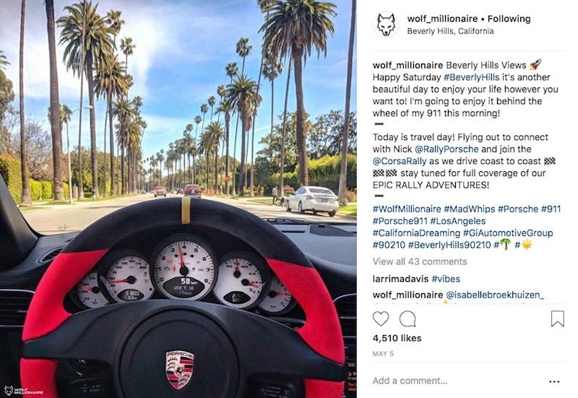Screen dimensions: 578x398
Task: Open the larrimadavis commenter profile
Action: point(400,279)
